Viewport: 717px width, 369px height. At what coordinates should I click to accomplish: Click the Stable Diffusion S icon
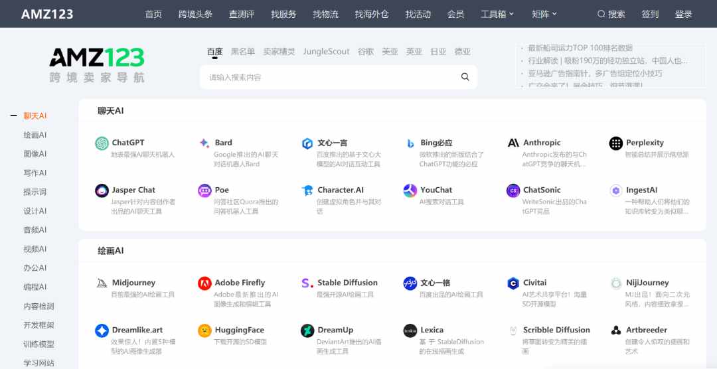307,283
